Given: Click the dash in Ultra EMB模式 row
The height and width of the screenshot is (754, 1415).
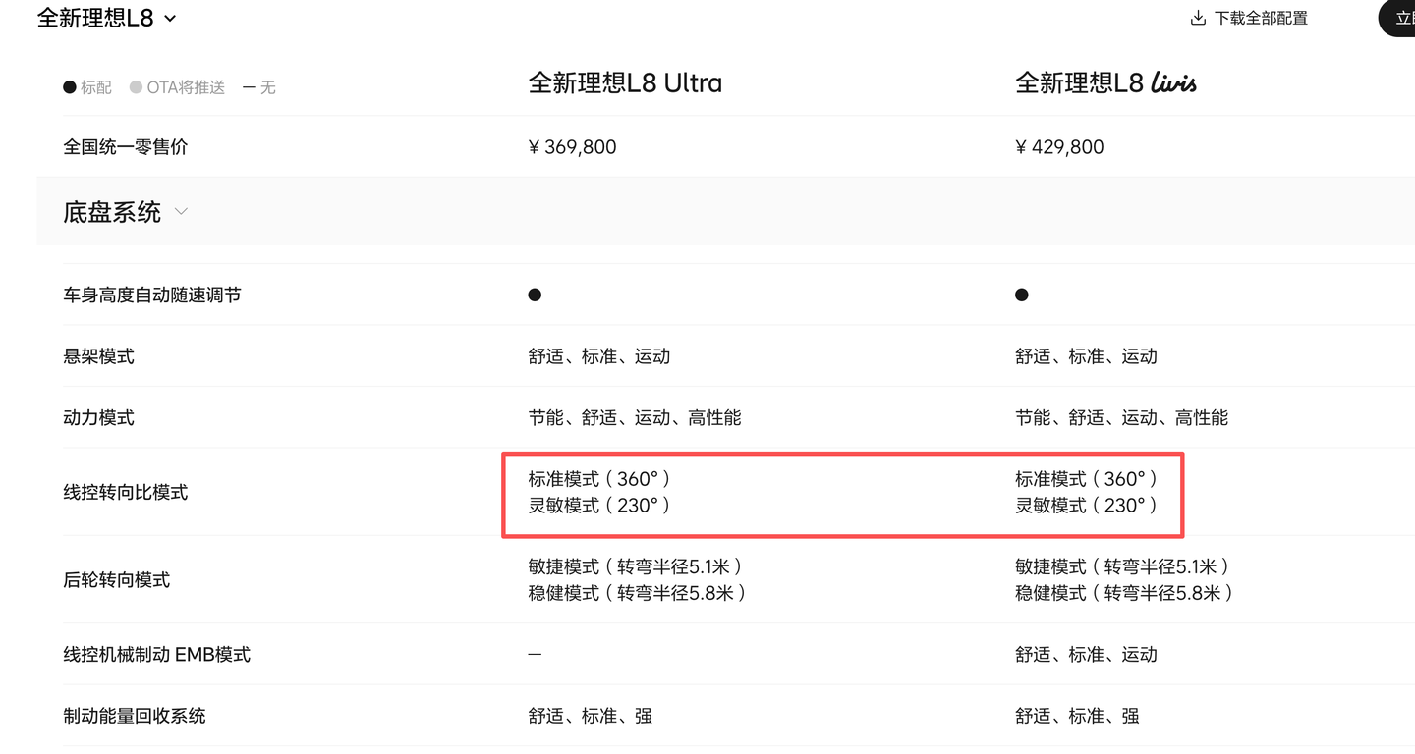Looking at the screenshot, I should (535, 654).
